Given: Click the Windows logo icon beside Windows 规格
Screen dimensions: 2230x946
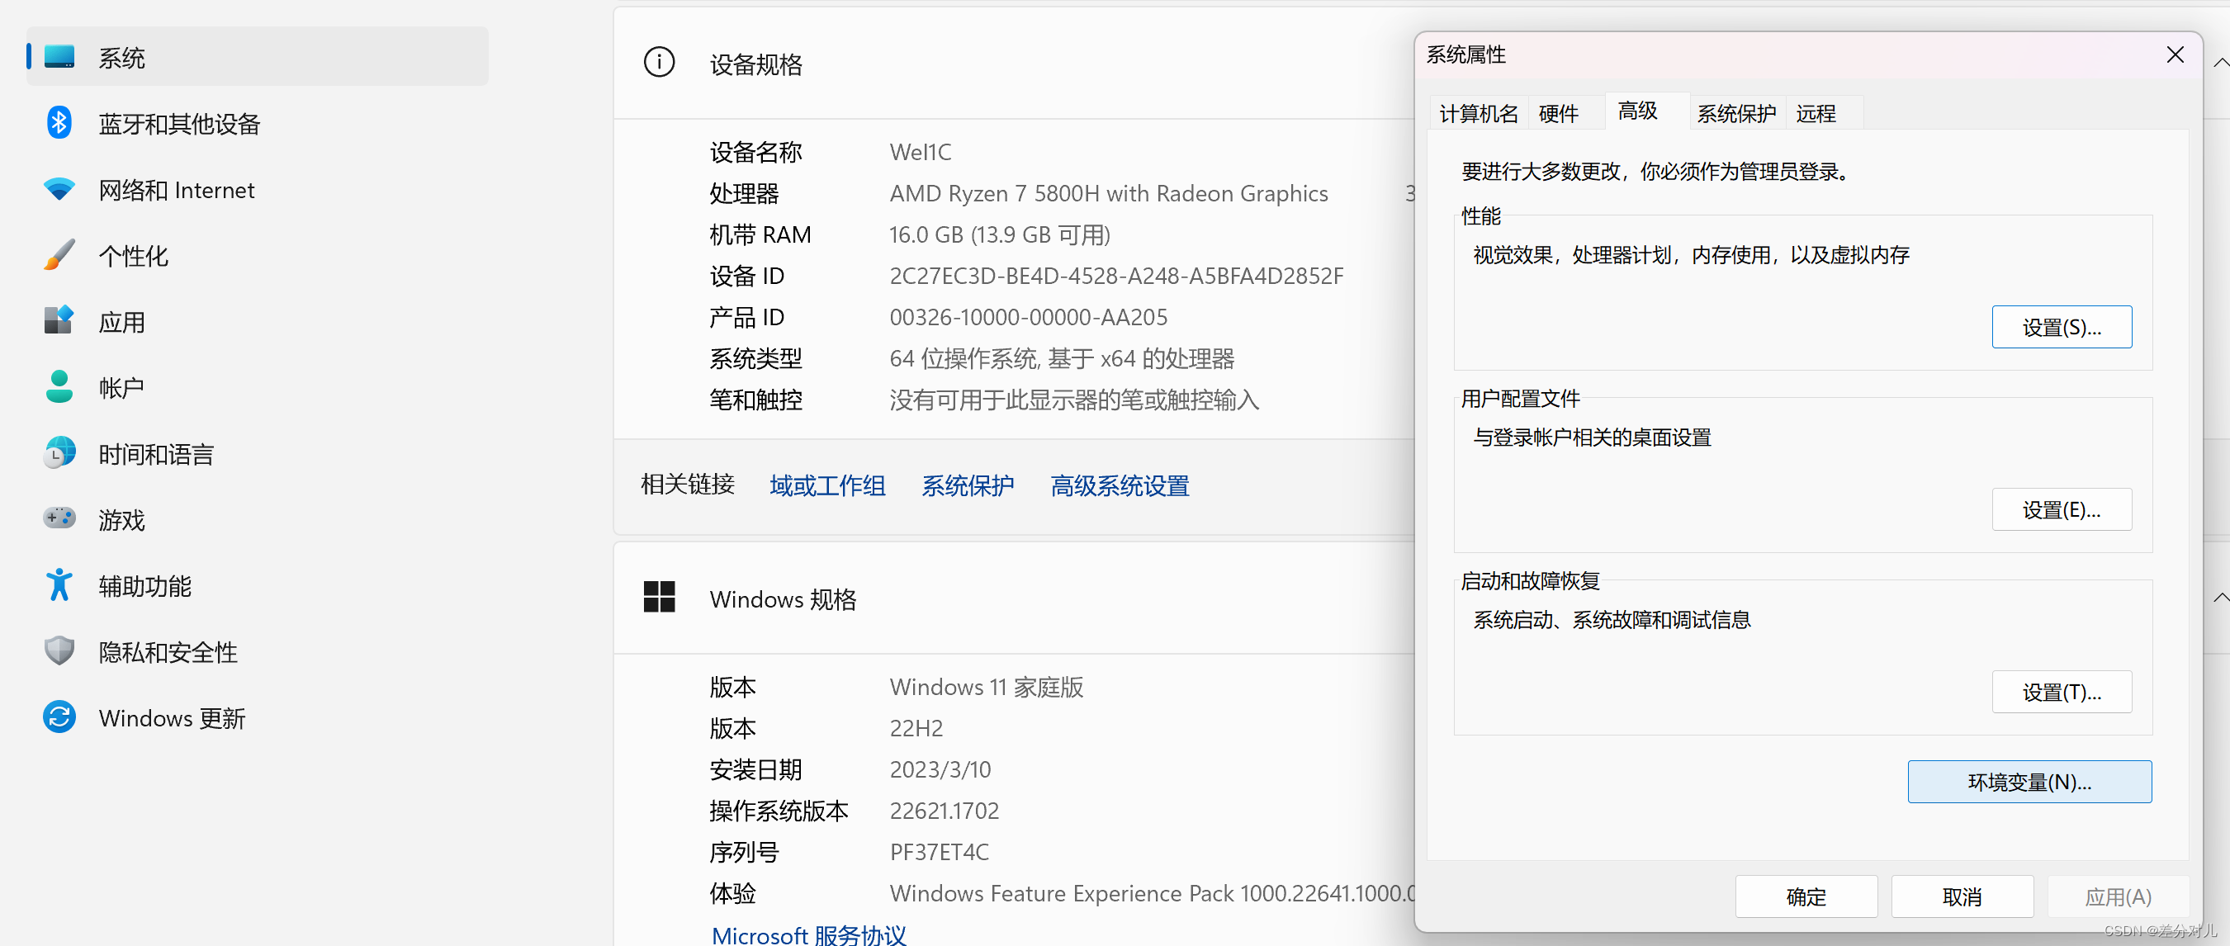Looking at the screenshot, I should [659, 597].
